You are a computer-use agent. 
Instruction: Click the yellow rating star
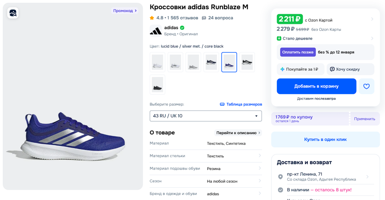pos(152,18)
